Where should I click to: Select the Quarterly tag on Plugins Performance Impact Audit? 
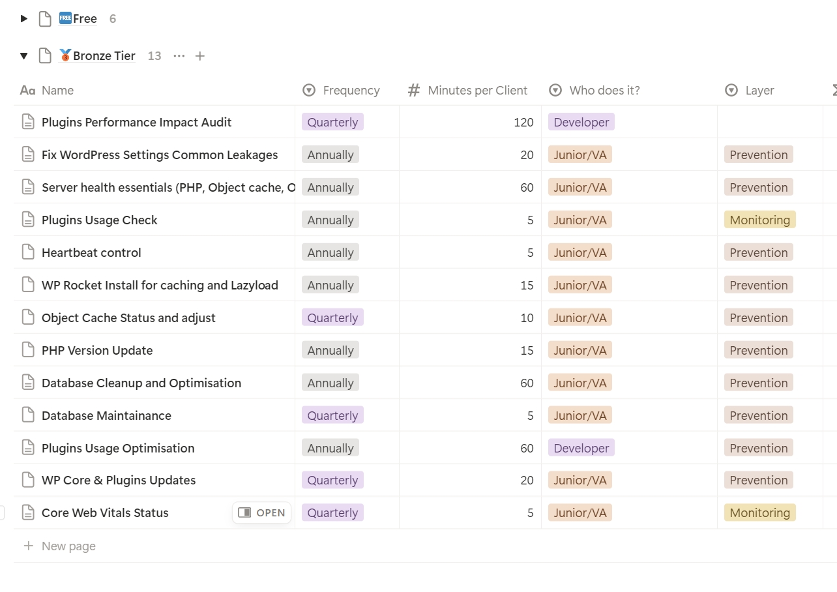point(332,122)
